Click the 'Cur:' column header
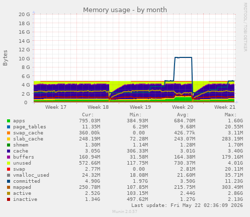Image resolution: width=250 pixels, height=217 pixels. pyautogui.click(x=88, y=115)
